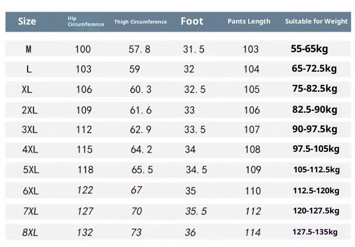Click the Foot column header
The image size is (355, 247).
pos(192,21)
